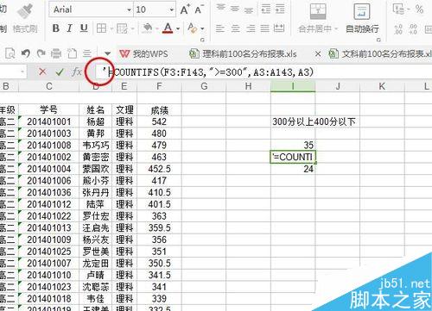
Task: Click the decrease indent icon
Action: (265, 9)
